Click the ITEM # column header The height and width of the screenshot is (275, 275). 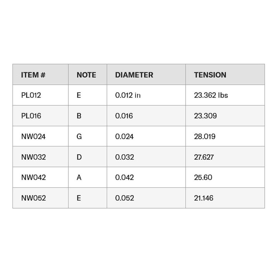41,75
